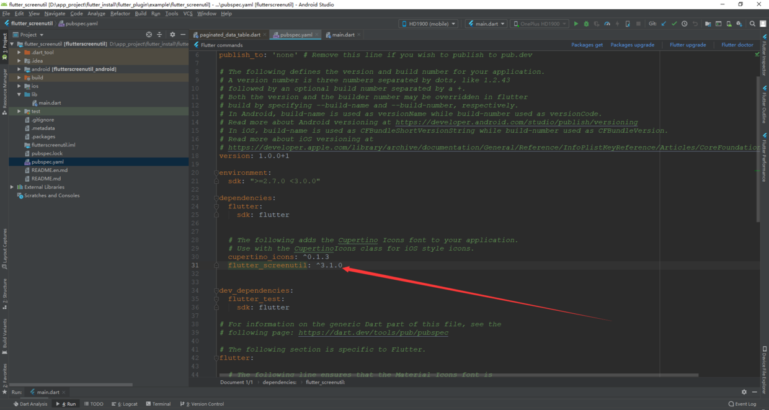
Task: Open the Refactor menu
Action: tap(120, 13)
